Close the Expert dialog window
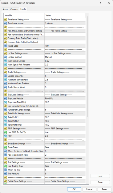The width and height of the screenshot is (113, 193). [x=109, y=3]
